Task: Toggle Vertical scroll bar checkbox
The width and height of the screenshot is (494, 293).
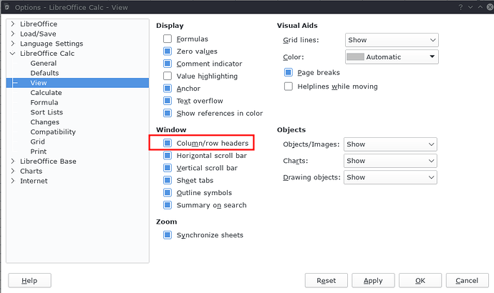Action: click(168, 168)
